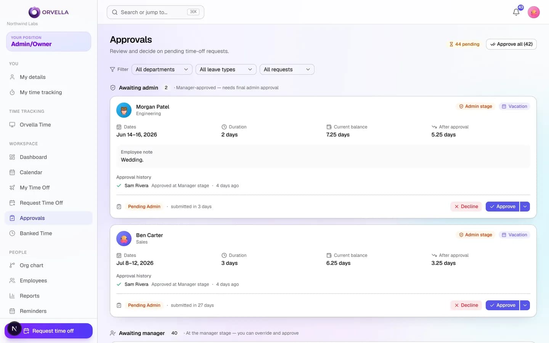Click dates 'Jul 8–12, 2026'

[x=135, y=263]
